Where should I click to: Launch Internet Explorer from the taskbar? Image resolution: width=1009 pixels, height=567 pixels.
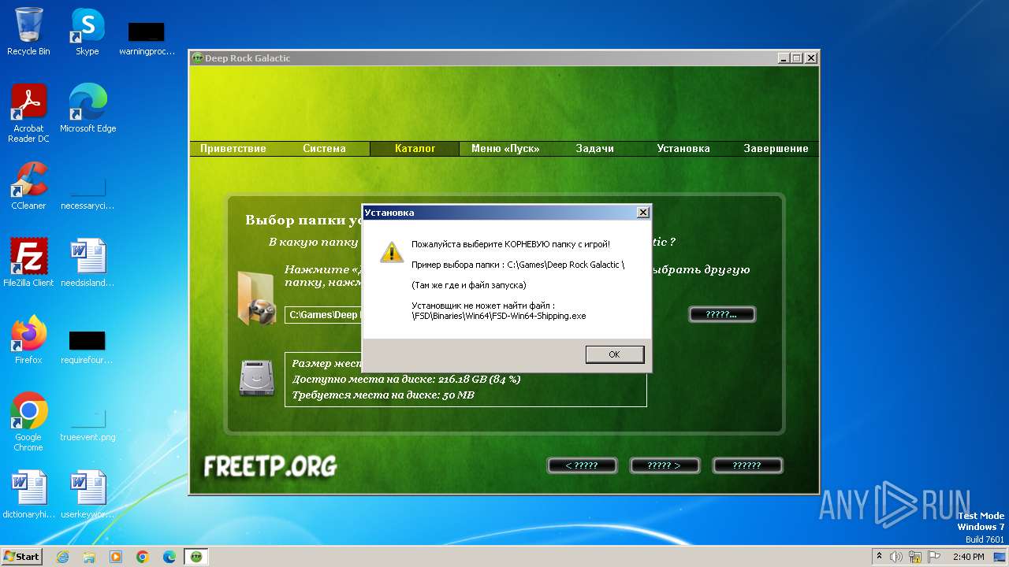click(x=62, y=557)
